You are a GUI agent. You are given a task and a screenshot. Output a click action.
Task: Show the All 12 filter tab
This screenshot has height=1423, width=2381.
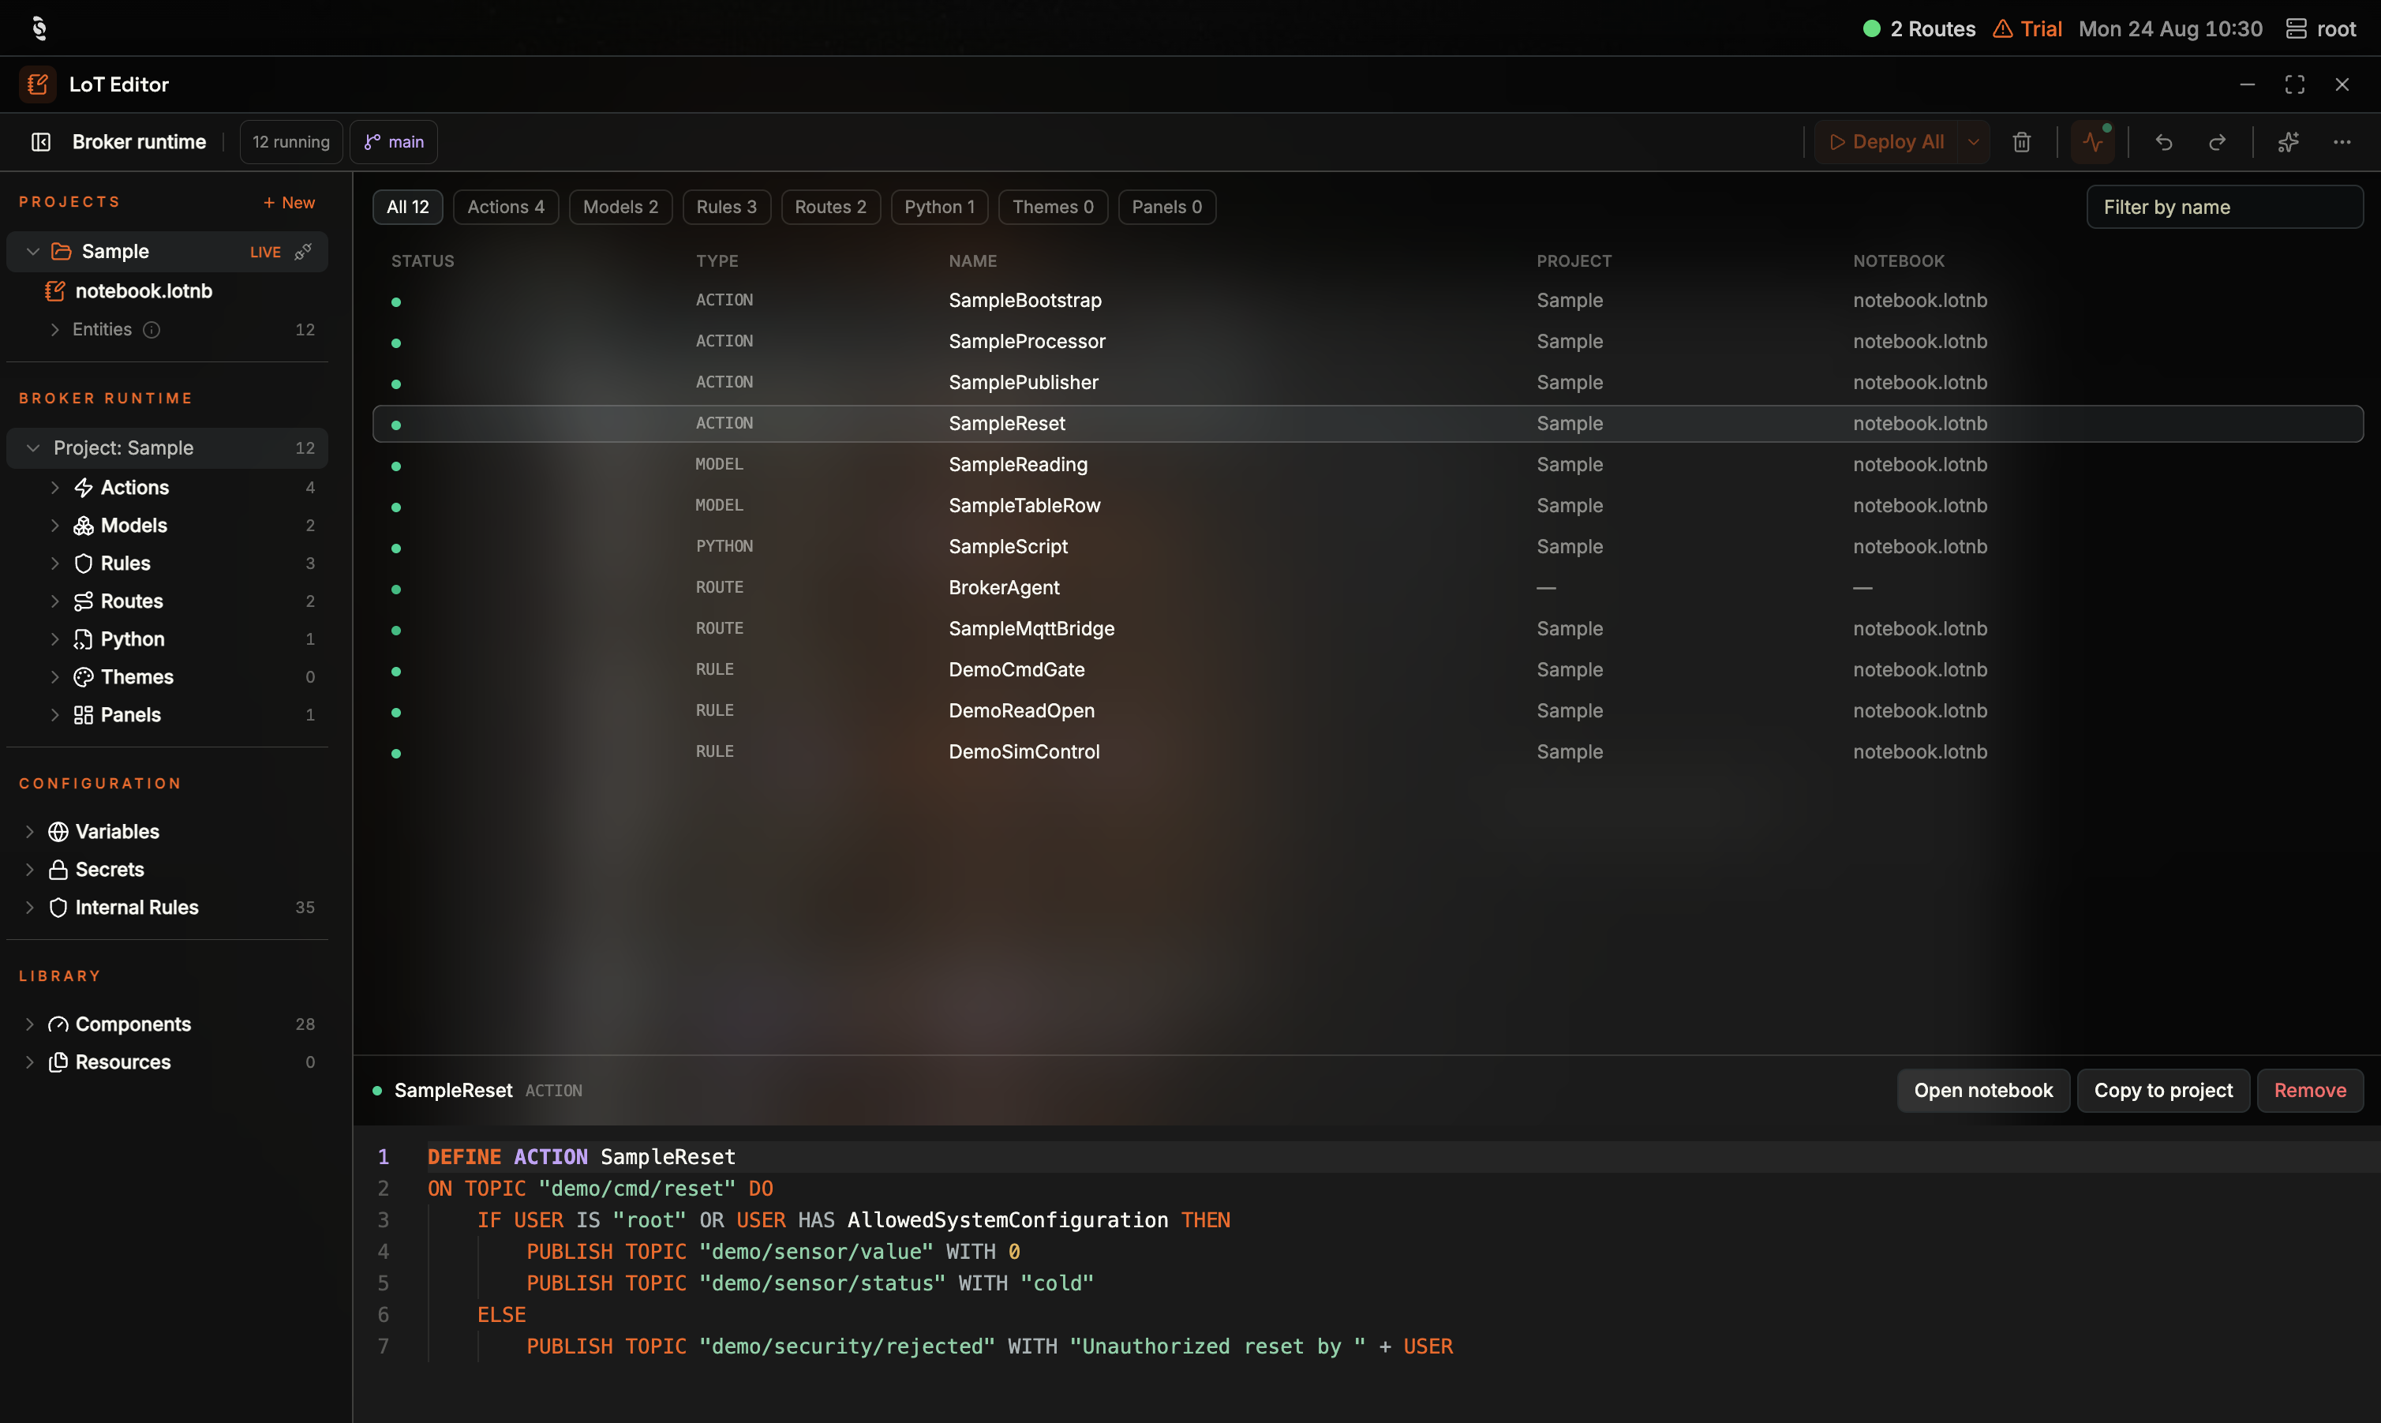[407, 207]
